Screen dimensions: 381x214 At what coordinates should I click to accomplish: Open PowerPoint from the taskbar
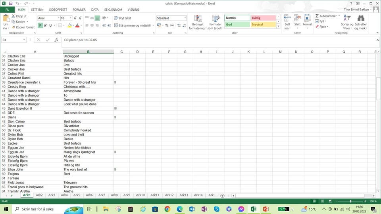(266, 209)
